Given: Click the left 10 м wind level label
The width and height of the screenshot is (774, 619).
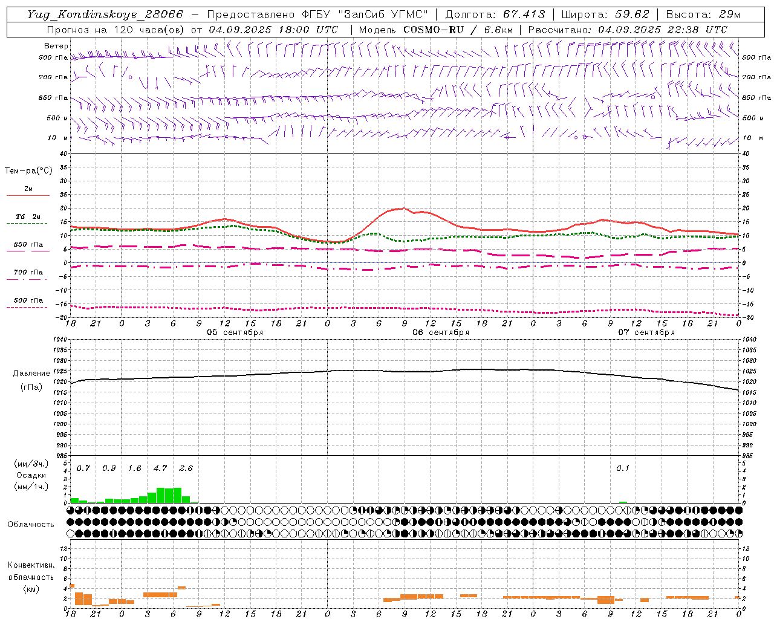Looking at the screenshot, I should click(x=57, y=138).
